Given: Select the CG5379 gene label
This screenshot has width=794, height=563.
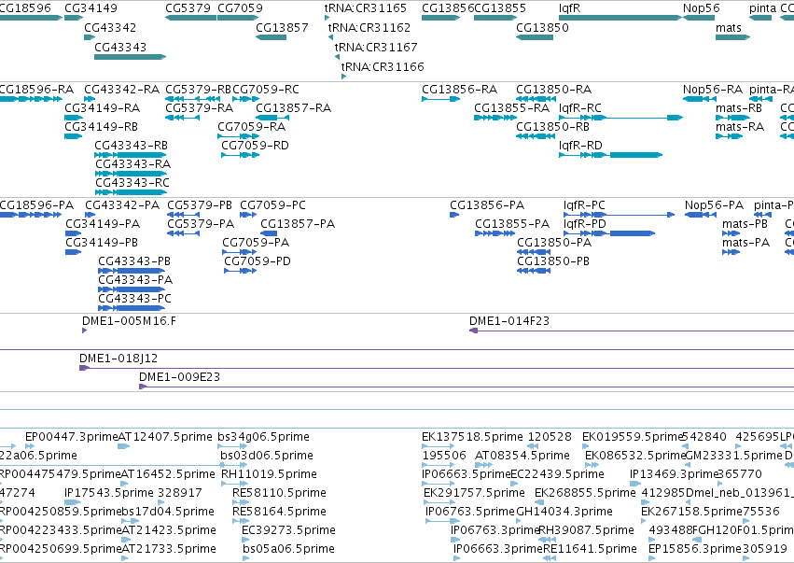Looking at the screenshot, I should point(188,8).
